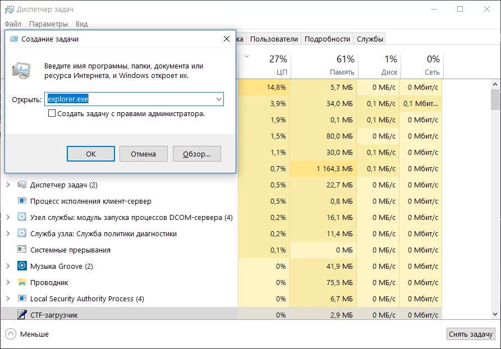Viewport: 501px width, 349px height.
Task: Click the Обзор... browse button
Action: pos(196,154)
